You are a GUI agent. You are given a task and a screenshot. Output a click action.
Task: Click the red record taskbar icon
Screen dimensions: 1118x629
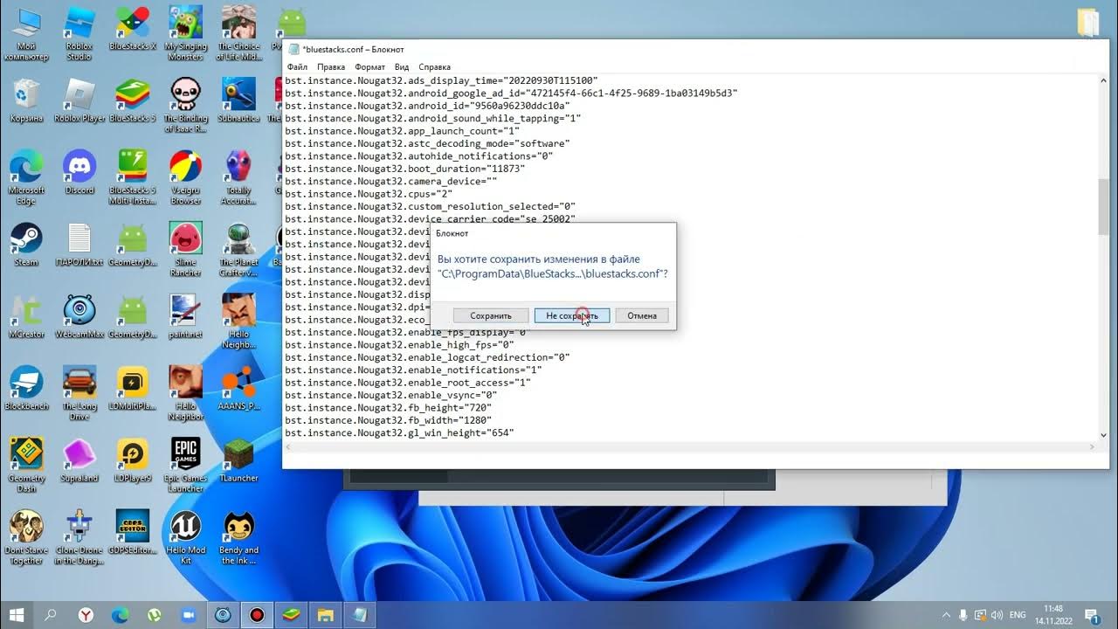click(257, 614)
